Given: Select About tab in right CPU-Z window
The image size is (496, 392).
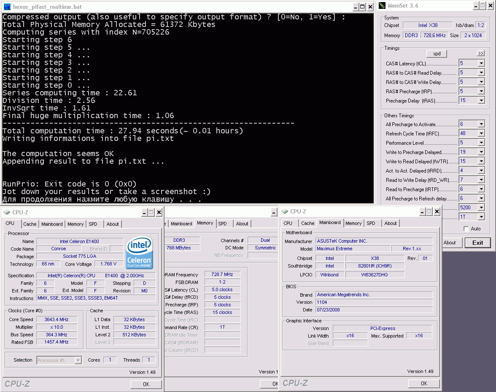Looking at the screenshot, I should coord(391,223).
